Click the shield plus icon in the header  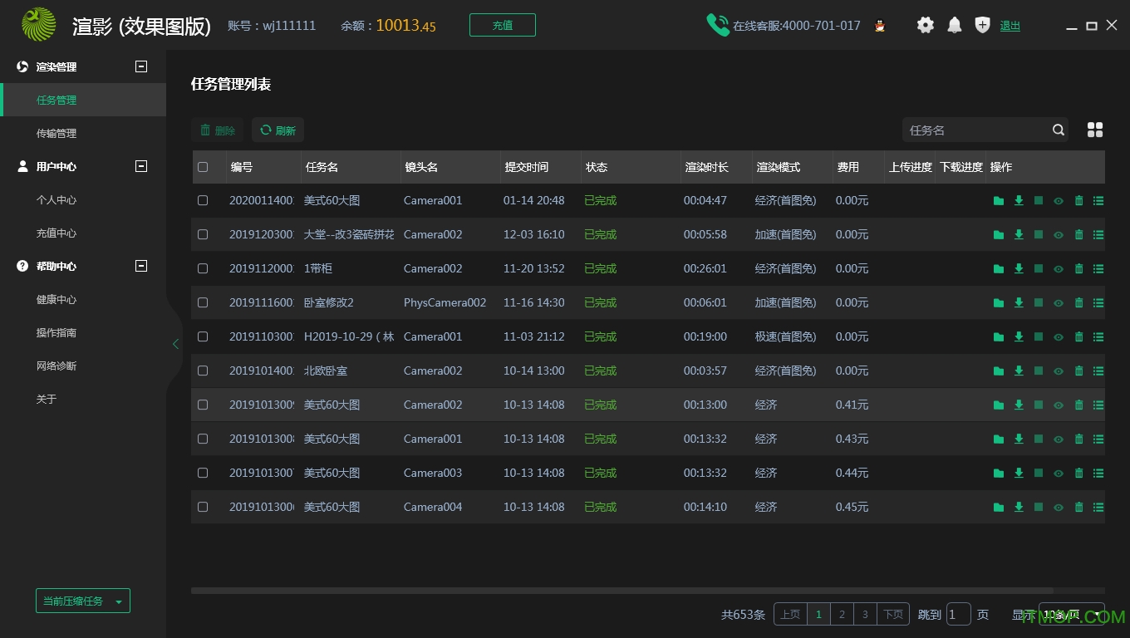click(982, 25)
